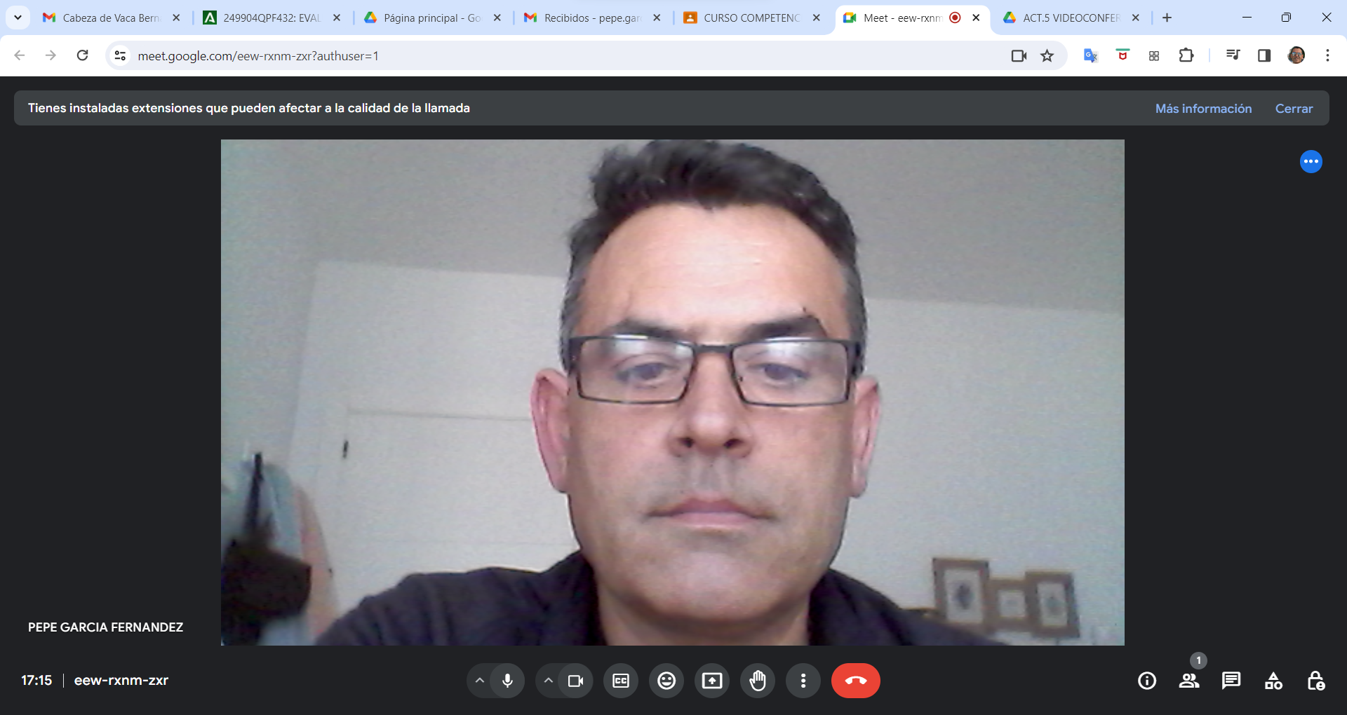Viewport: 1347px width, 715px height.
Task: Turn off the camera
Action: (575, 681)
